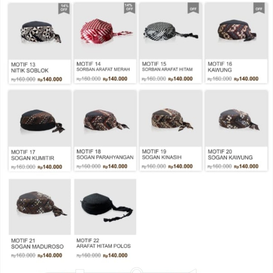Click the 14% OFF badge on Motif 13
This screenshot has width=273, height=273.
(x=64, y=8)
